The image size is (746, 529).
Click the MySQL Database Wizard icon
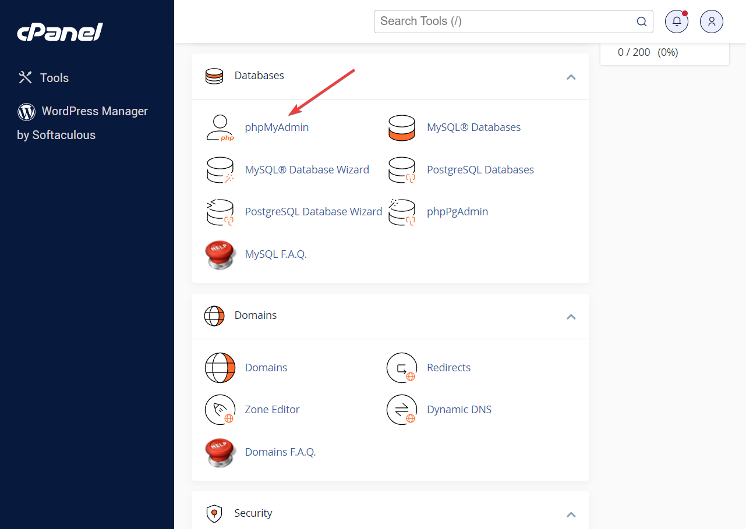[220, 169]
